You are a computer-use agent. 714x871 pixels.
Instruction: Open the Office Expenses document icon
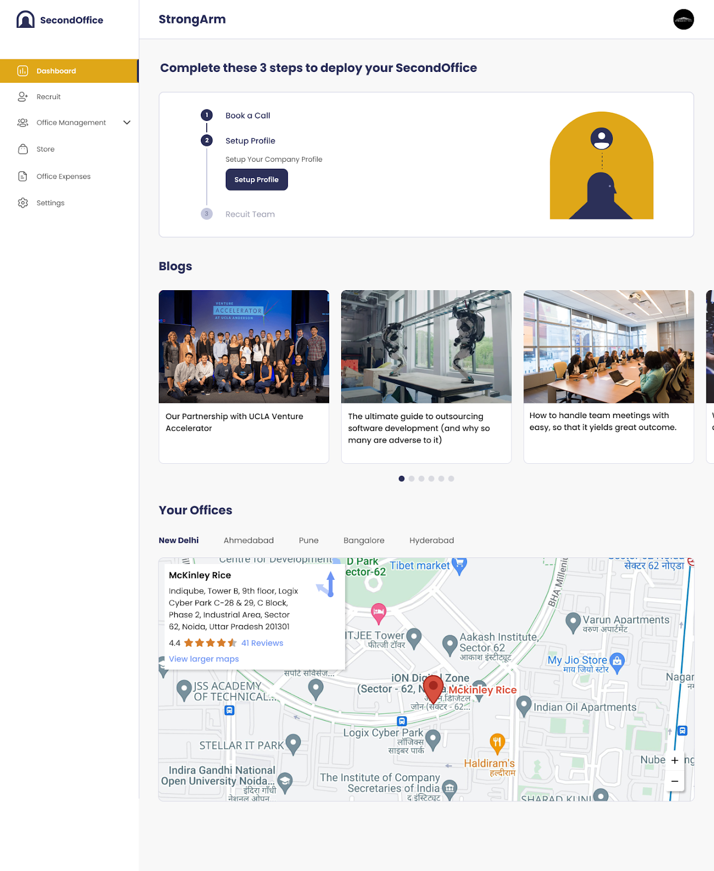click(23, 176)
